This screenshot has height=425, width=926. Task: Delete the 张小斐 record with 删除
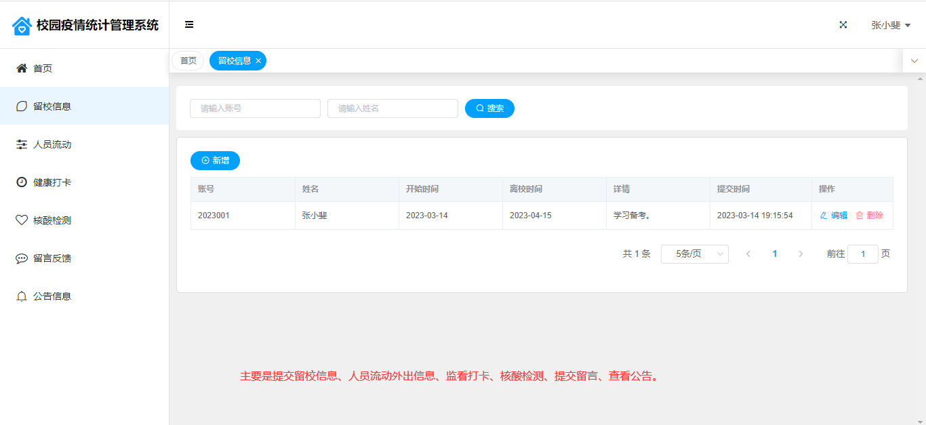(870, 216)
